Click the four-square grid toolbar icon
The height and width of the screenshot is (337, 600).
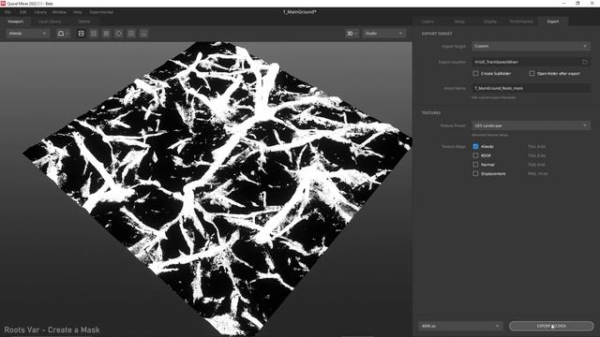94,34
